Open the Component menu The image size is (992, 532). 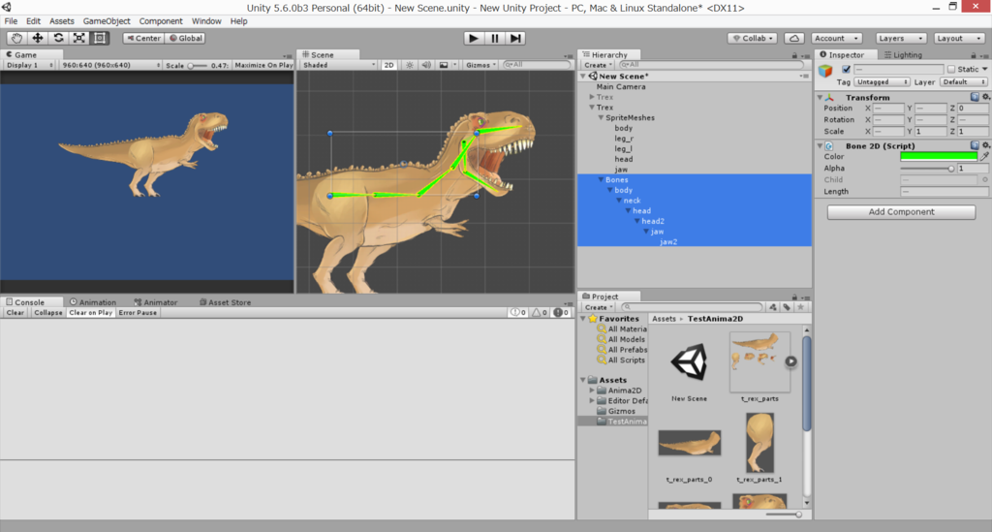pyautogui.click(x=161, y=21)
